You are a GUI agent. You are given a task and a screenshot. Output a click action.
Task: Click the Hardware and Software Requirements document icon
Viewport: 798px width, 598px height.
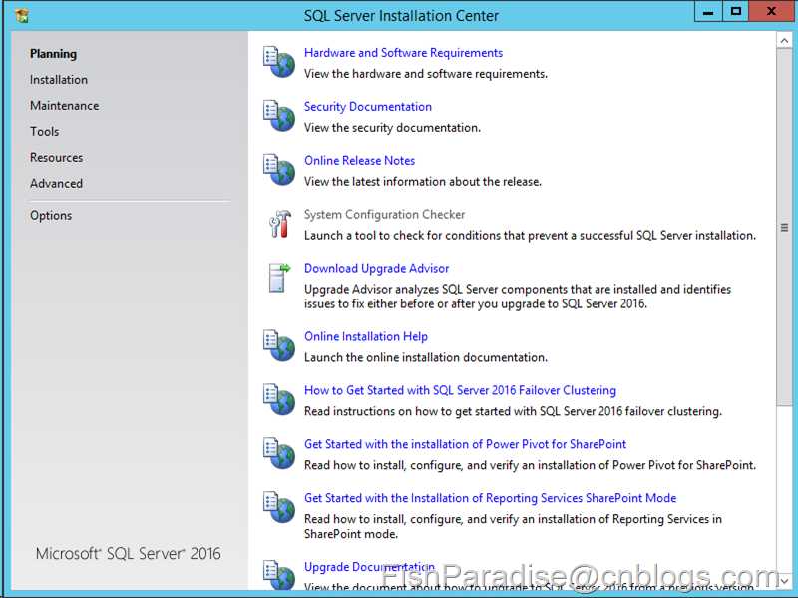coord(279,62)
